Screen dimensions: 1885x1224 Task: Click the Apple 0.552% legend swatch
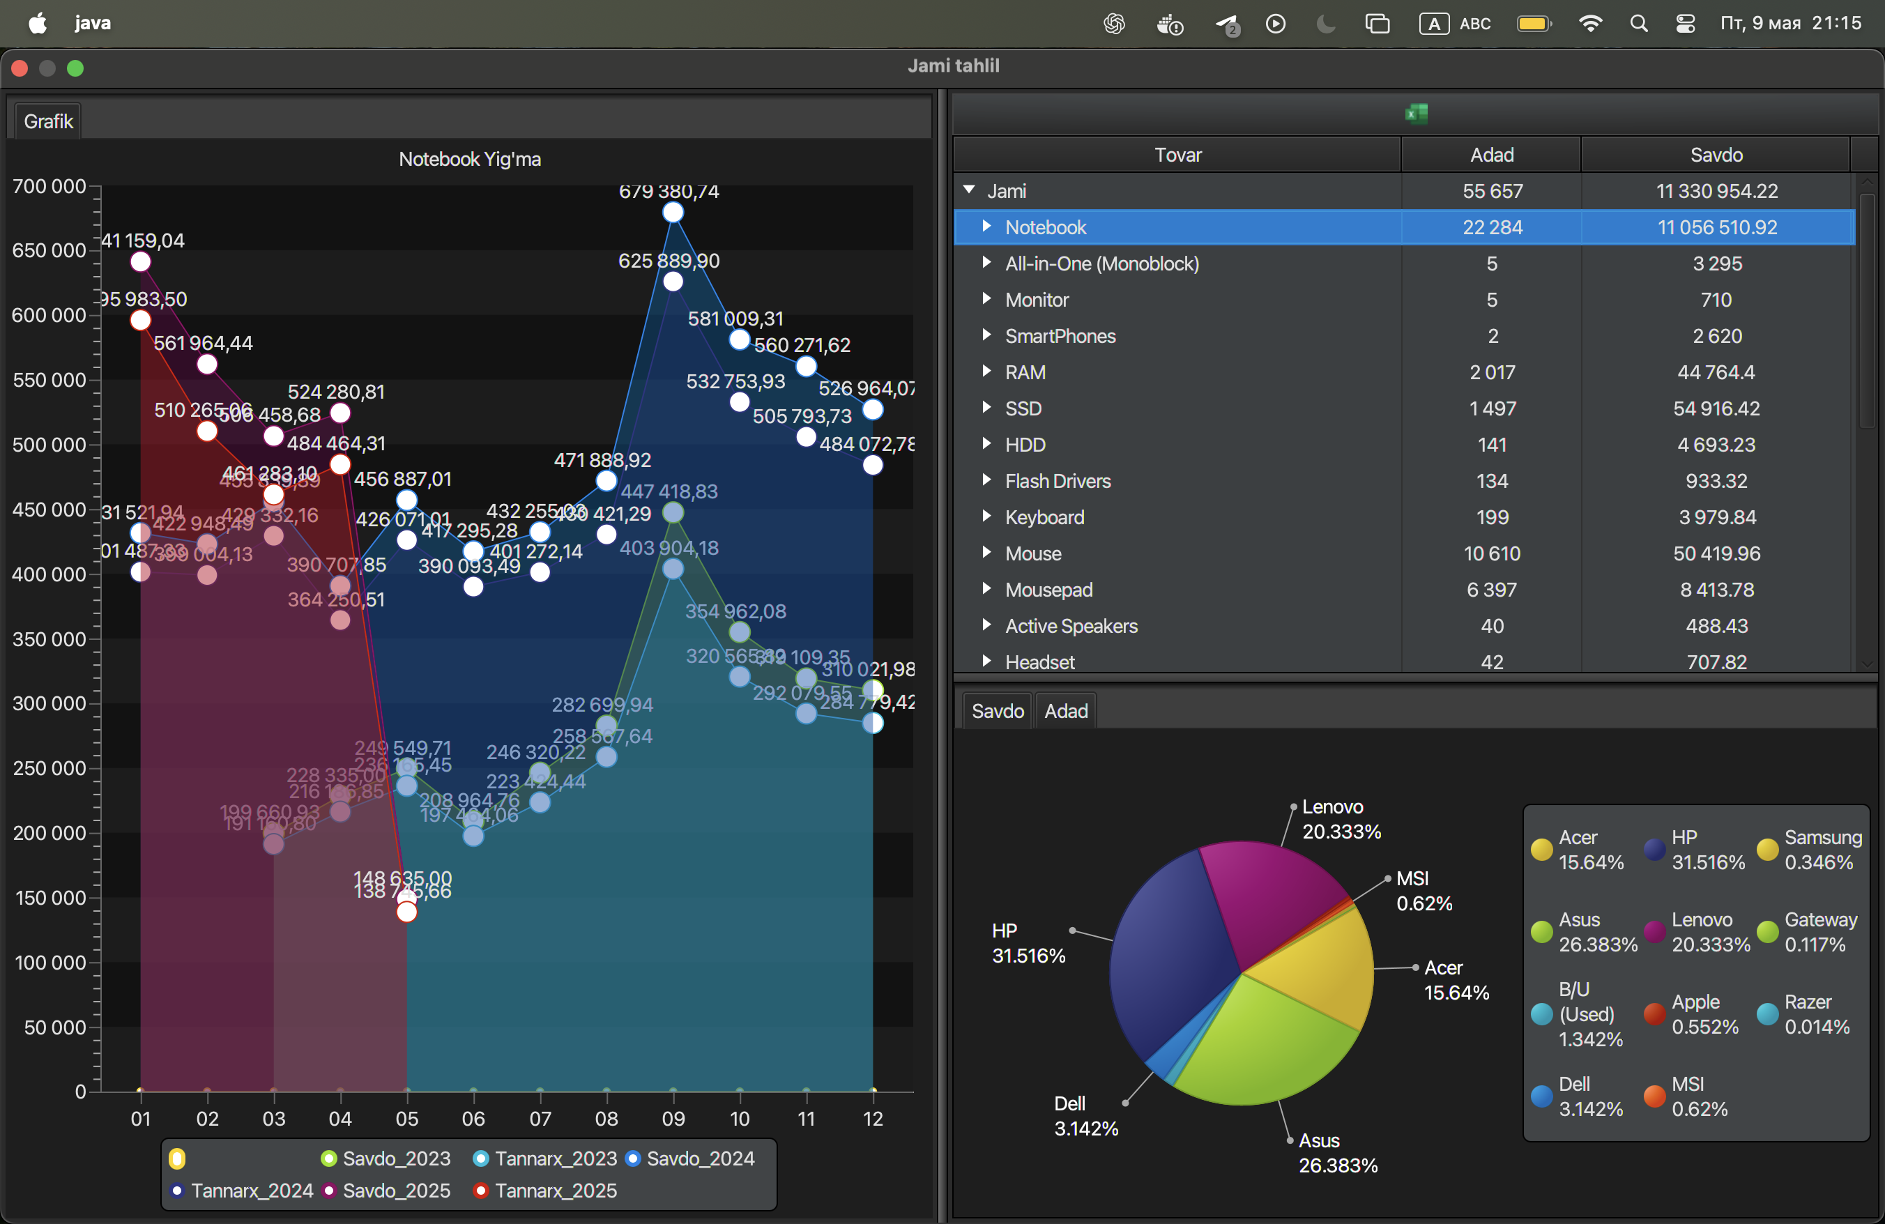point(1654,1014)
